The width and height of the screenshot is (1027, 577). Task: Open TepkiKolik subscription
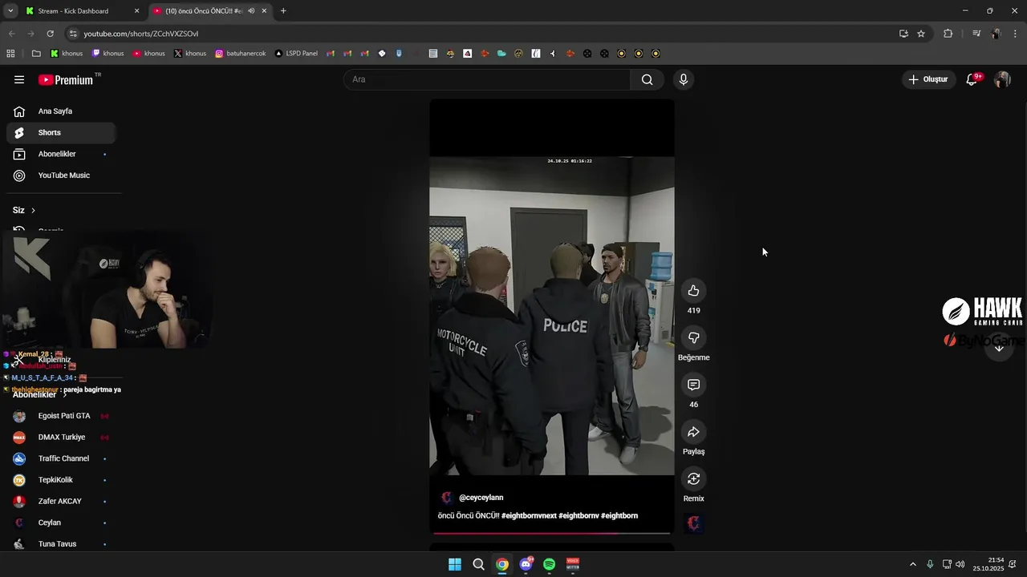tap(61, 480)
